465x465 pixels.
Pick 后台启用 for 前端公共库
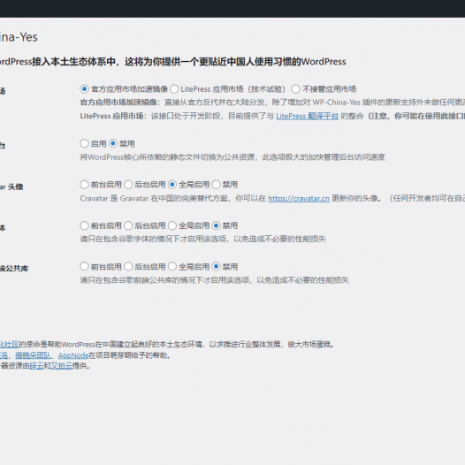[128, 267]
